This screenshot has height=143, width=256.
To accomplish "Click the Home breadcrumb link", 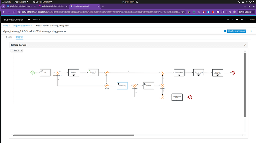I will 6,26.
